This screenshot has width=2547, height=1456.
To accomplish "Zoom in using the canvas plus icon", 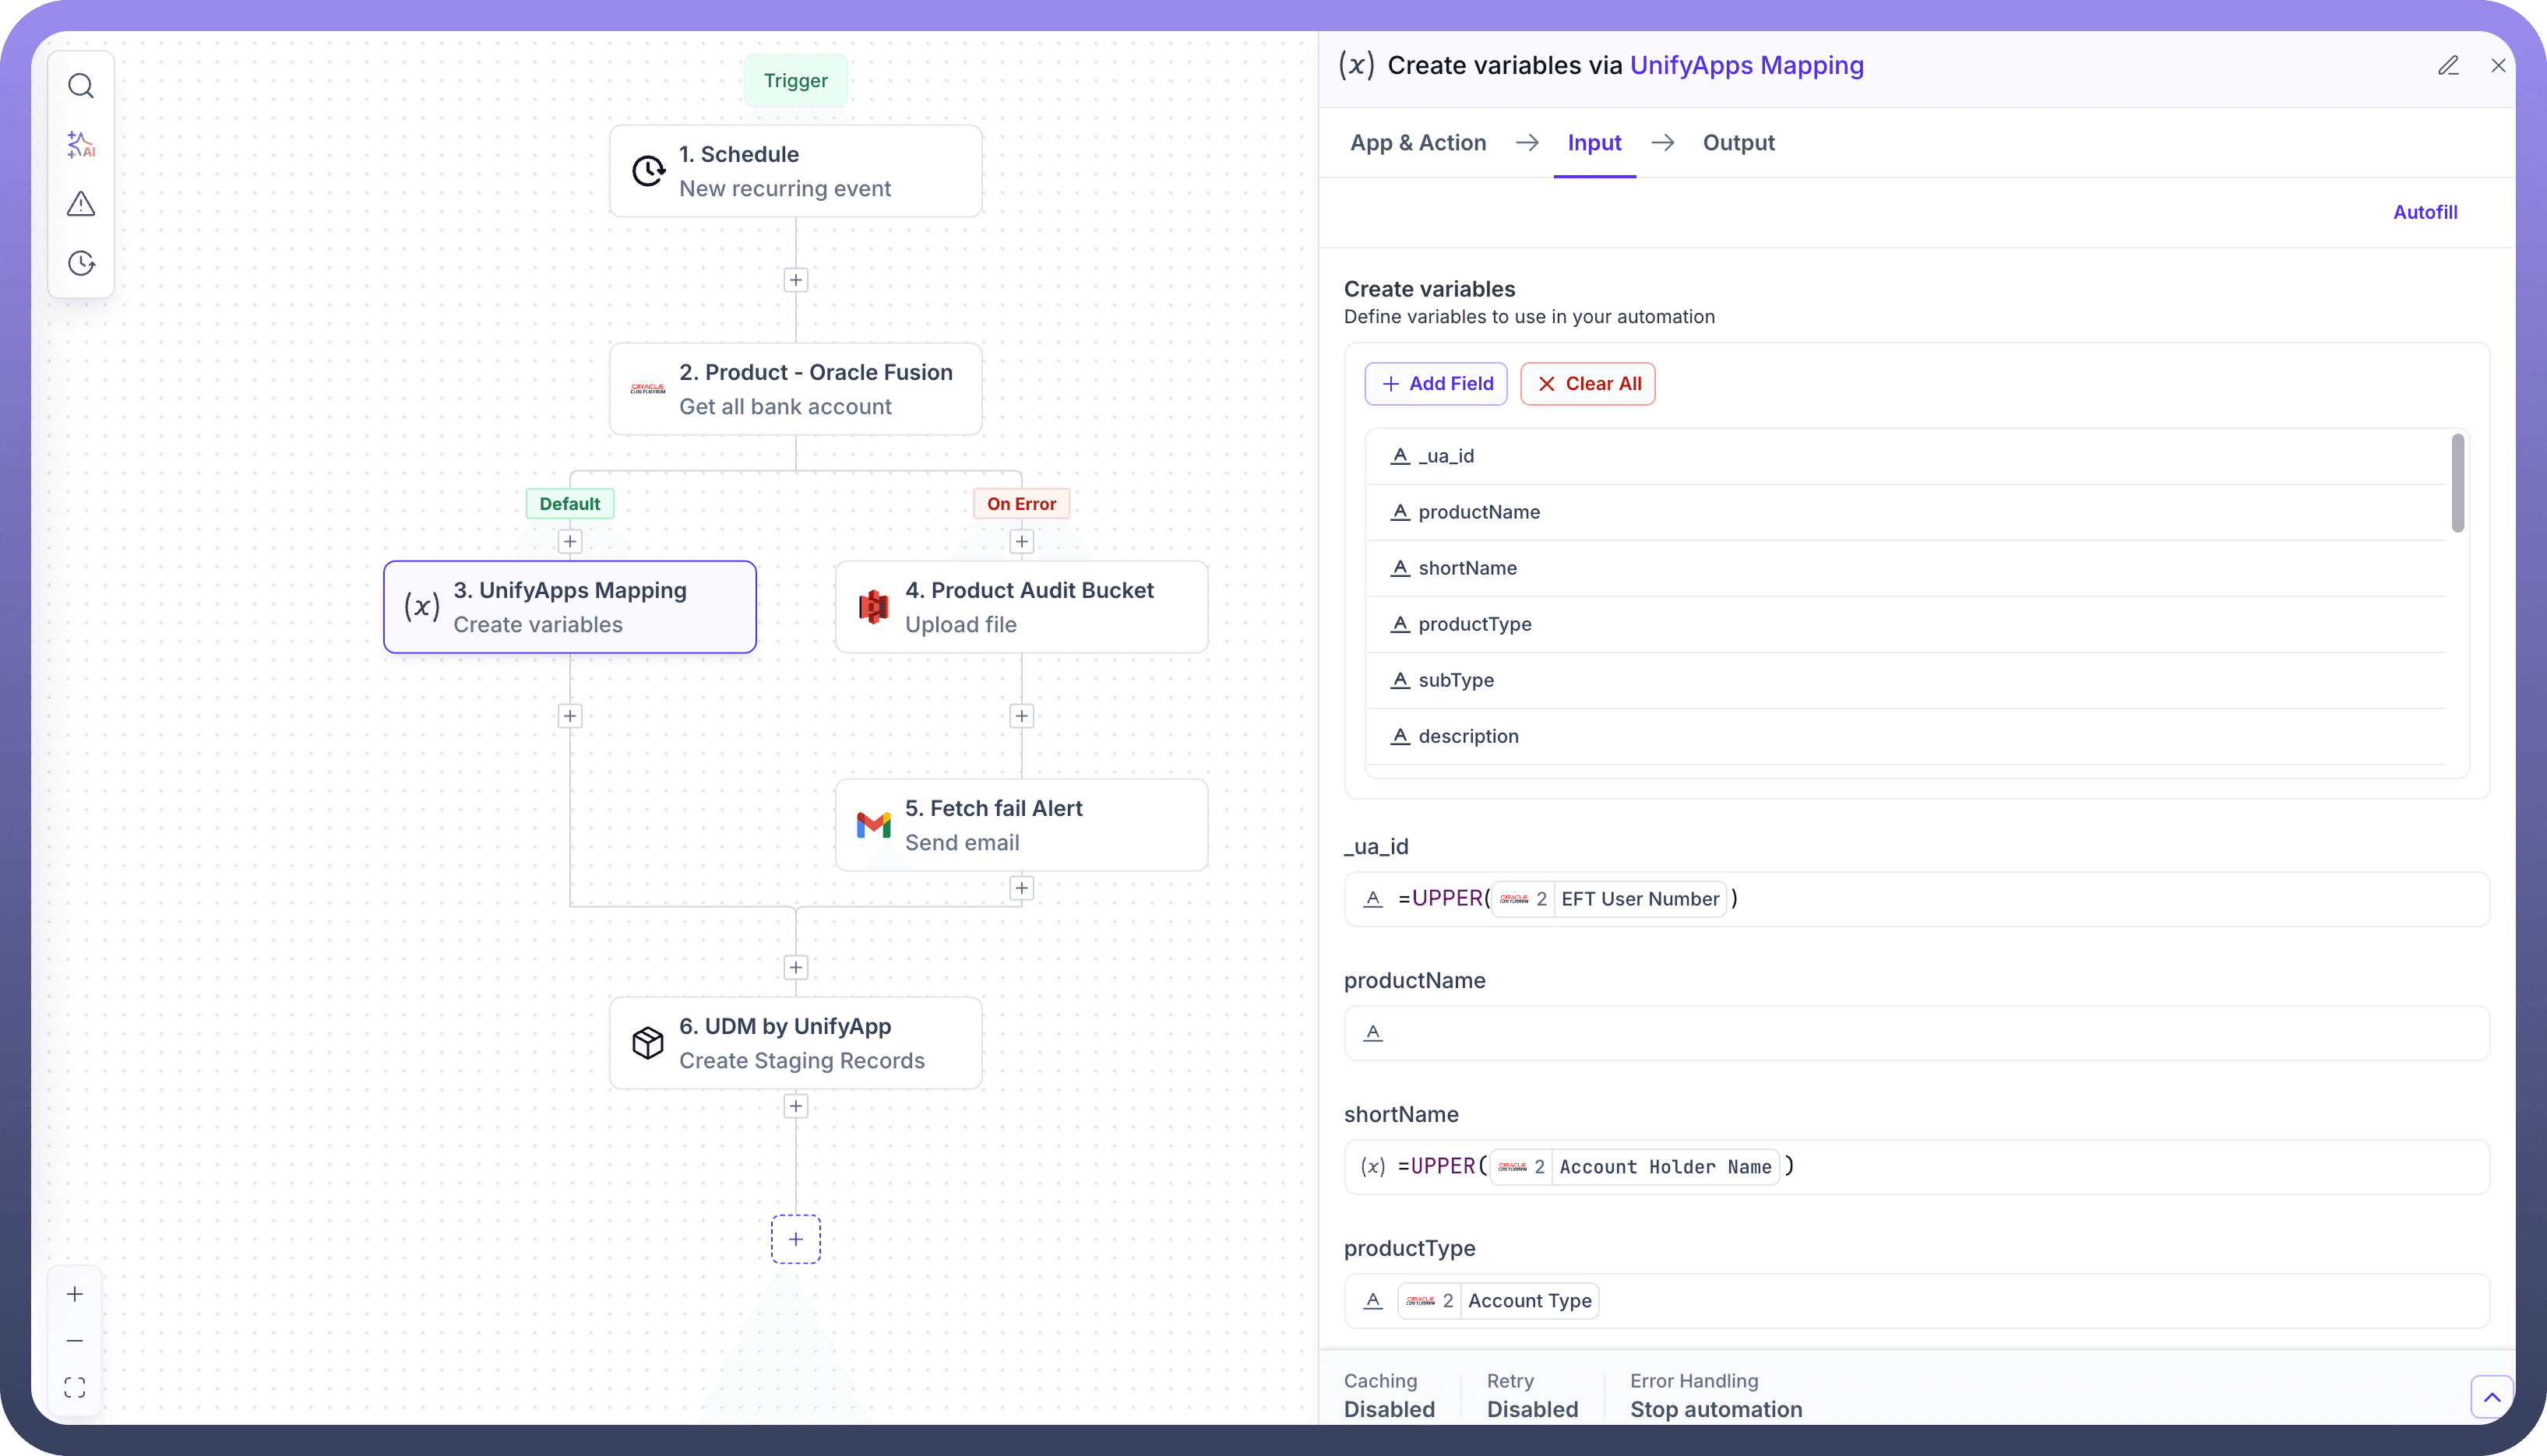I will click(75, 1294).
